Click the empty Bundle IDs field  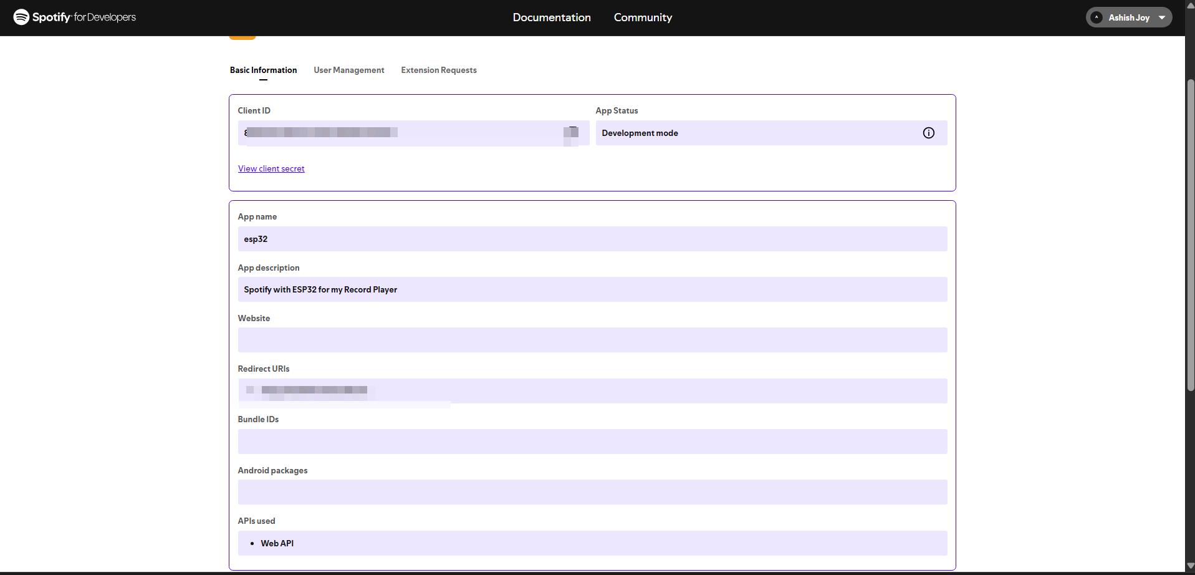pyautogui.click(x=592, y=442)
